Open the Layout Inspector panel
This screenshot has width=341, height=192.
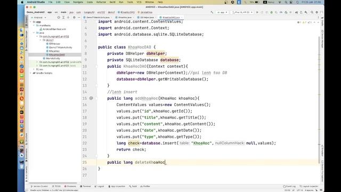[309, 186]
